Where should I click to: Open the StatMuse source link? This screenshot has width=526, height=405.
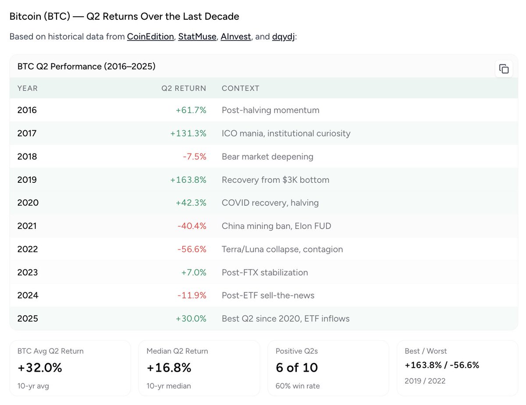[x=197, y=37]
